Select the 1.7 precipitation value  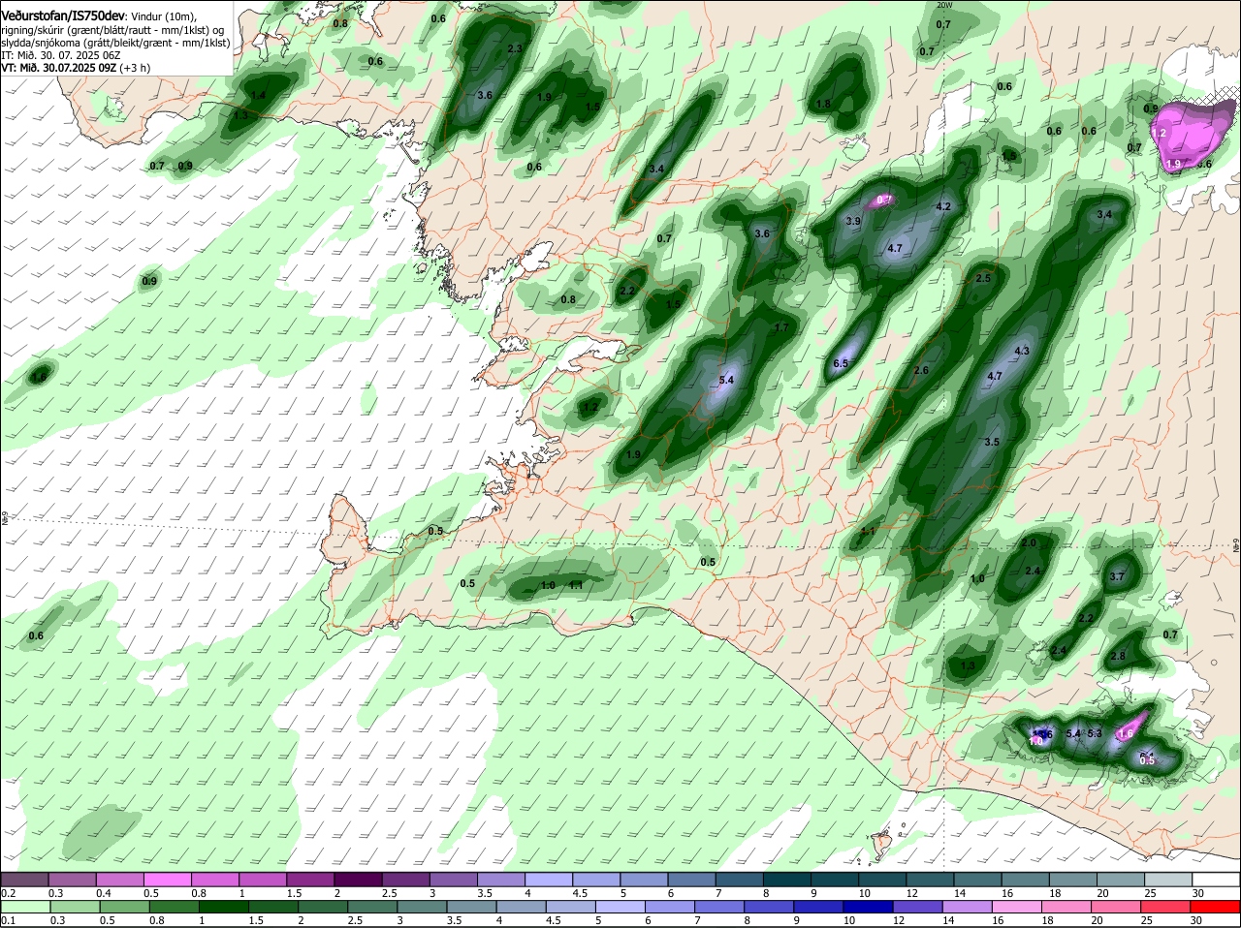[x=781, y=327]
